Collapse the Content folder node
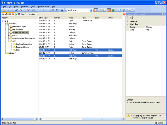Image resolution: width=167 pixels, height=125 pixels. coord(6,24)
